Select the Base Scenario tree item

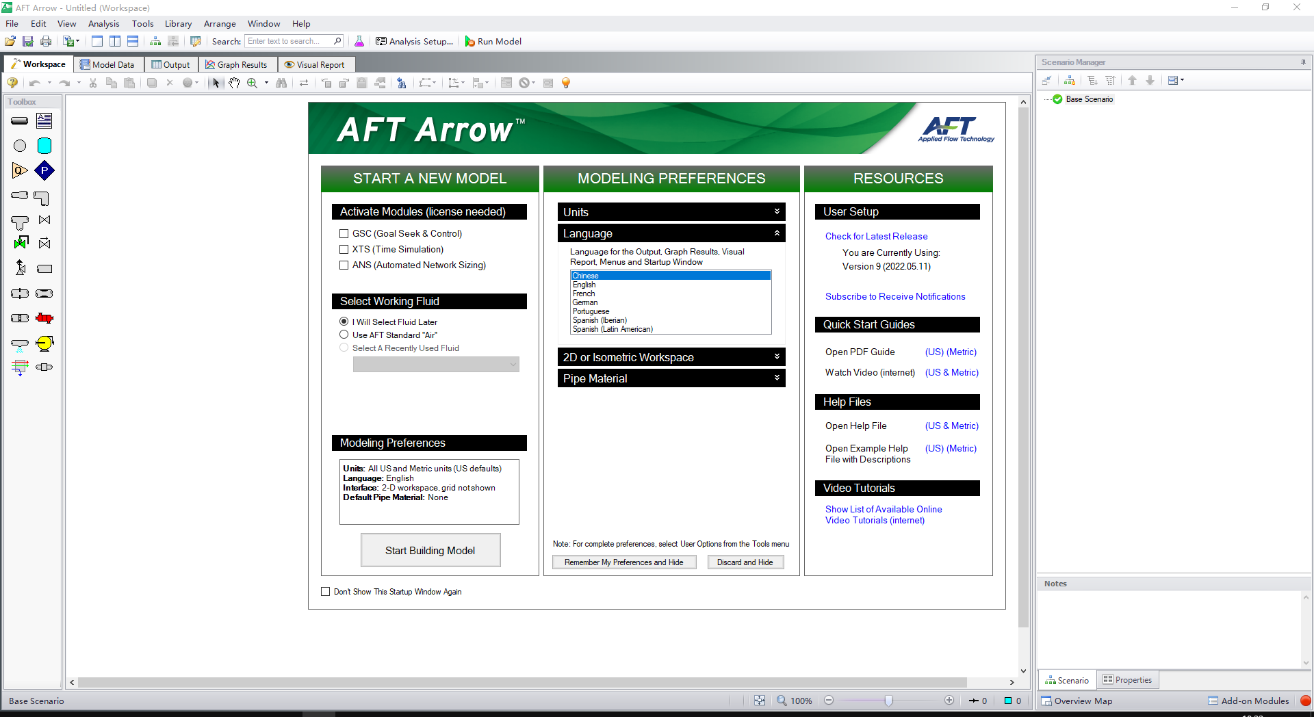click(1090, 99)
